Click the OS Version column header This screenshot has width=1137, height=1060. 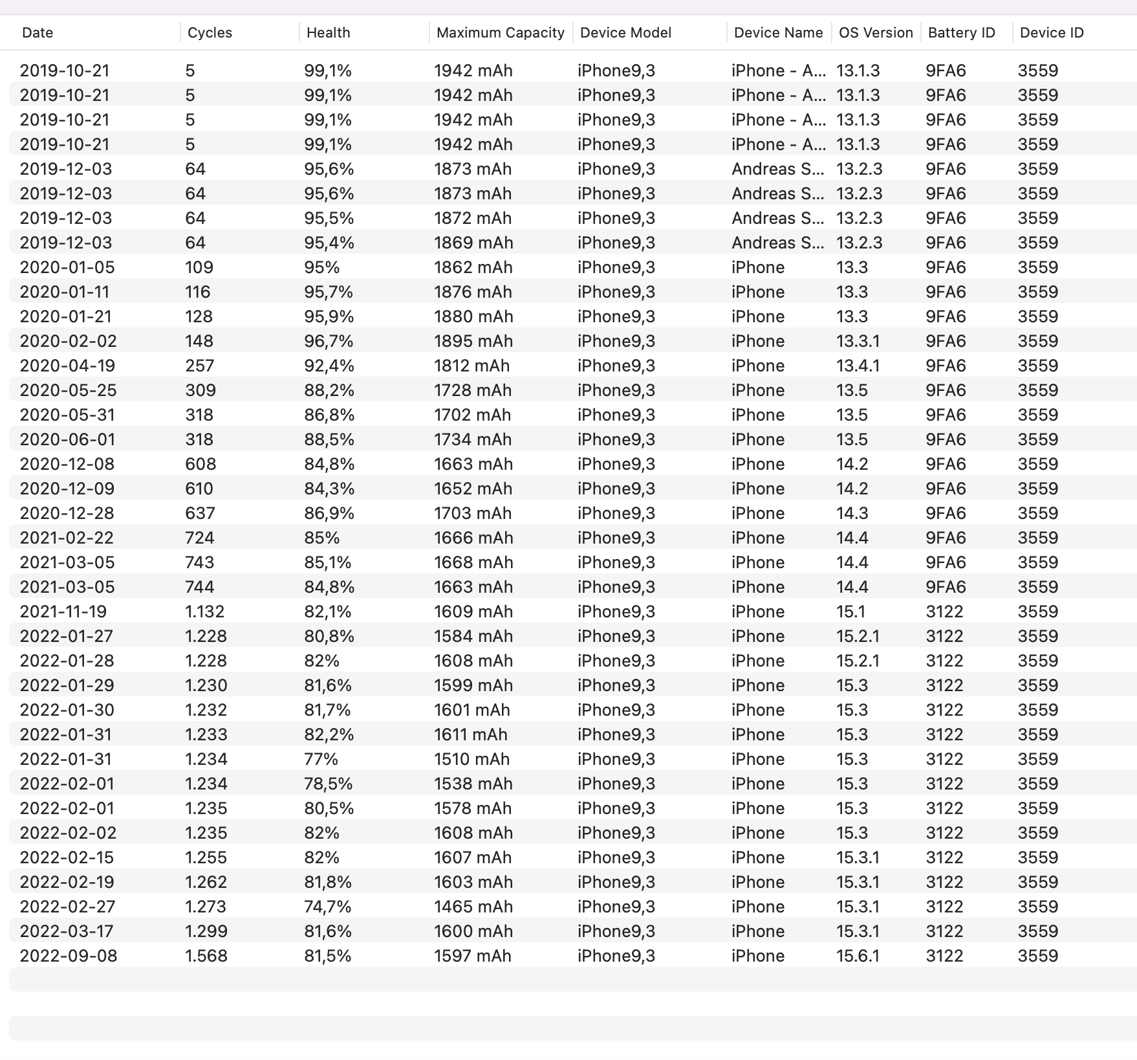coord(876,32)
